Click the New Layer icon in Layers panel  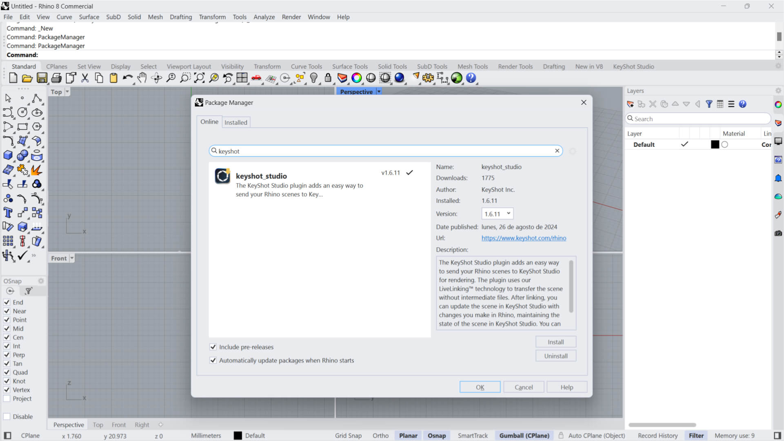(x=631, y=104)
